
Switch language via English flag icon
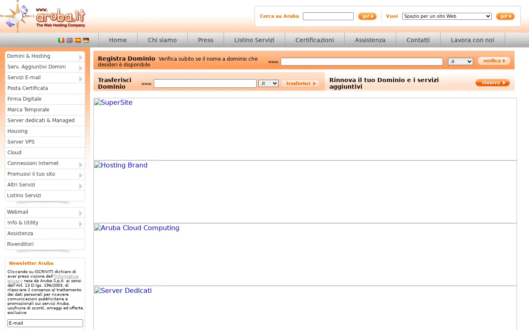[x=69, y=40]
